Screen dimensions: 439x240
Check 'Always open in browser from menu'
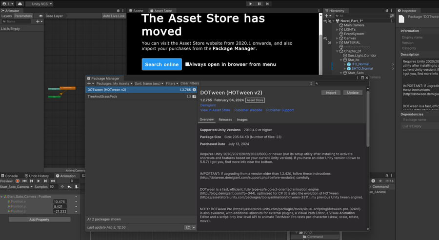coord(187,64)
